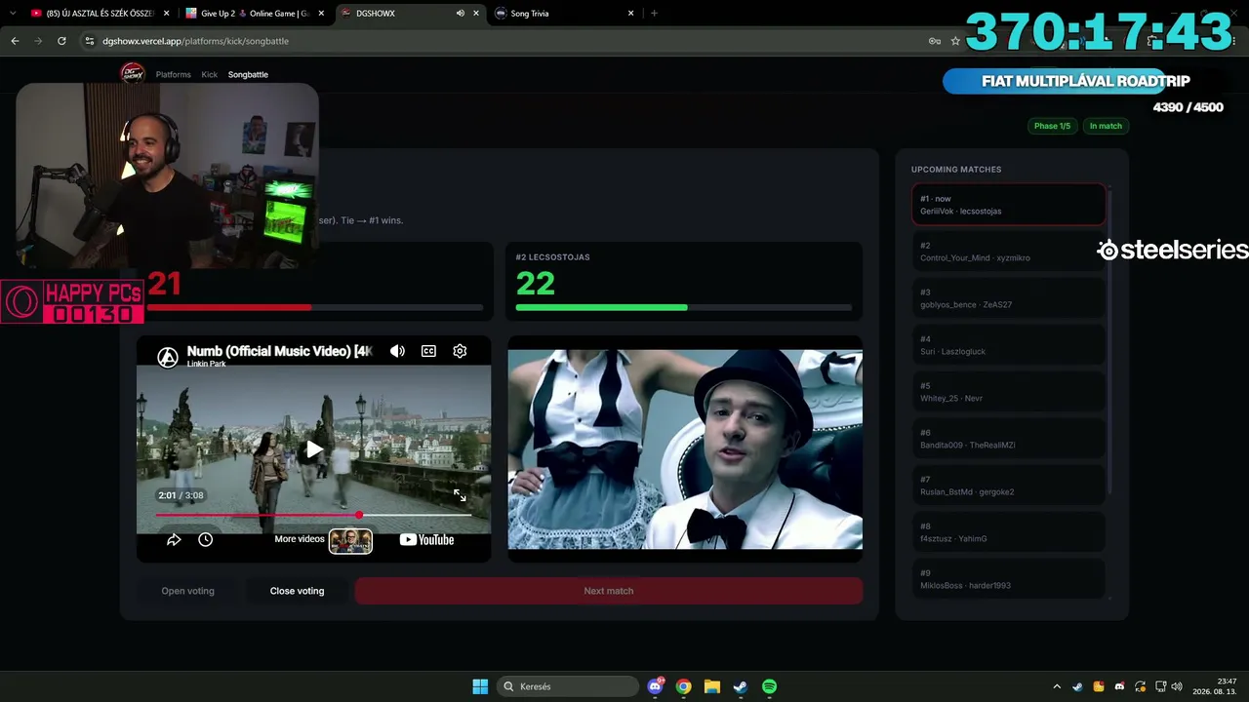Image resolution: width=1249 pixels, height=702 pixels.
Task: Click the UPCOMING MATCHES heading
Action: coord(956,170)
